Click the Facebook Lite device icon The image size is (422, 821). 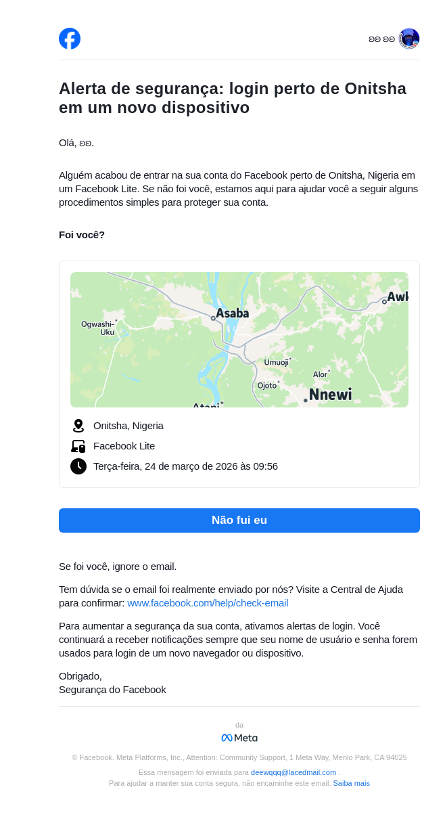(78, 446)
